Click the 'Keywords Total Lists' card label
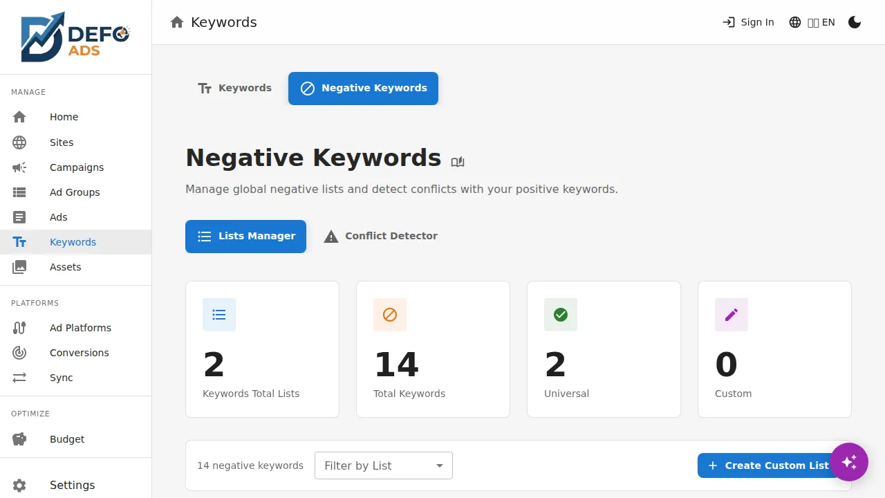 tap(251, 394)
